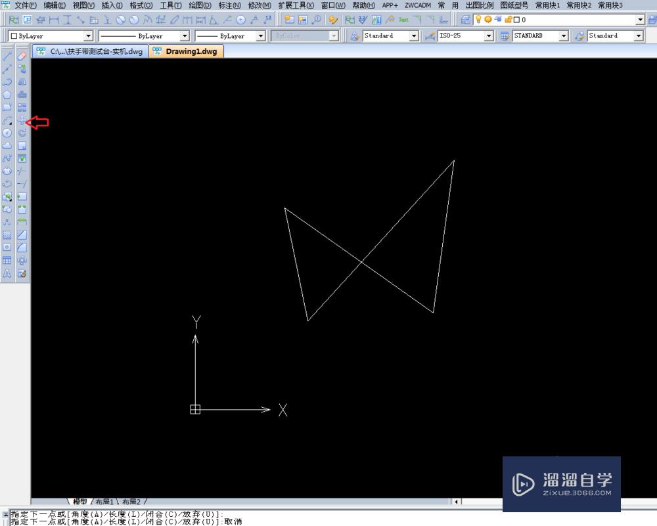Select the Circle drawing tool

[x=7, y=133]
